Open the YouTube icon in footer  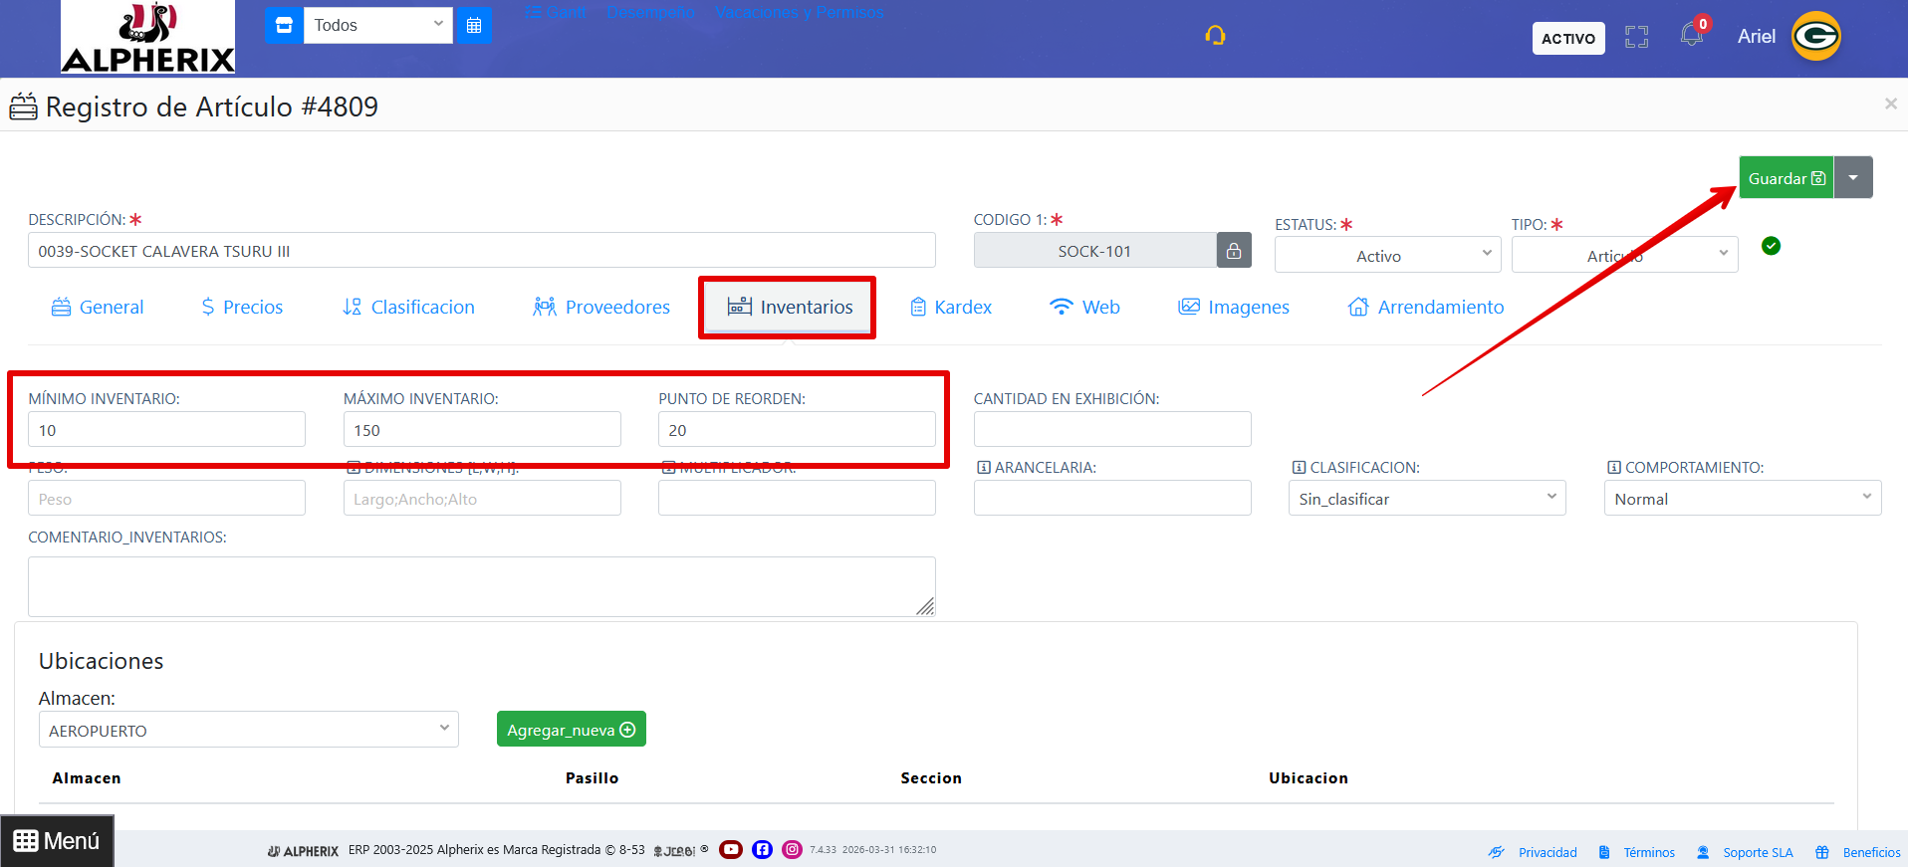[731, 849]
